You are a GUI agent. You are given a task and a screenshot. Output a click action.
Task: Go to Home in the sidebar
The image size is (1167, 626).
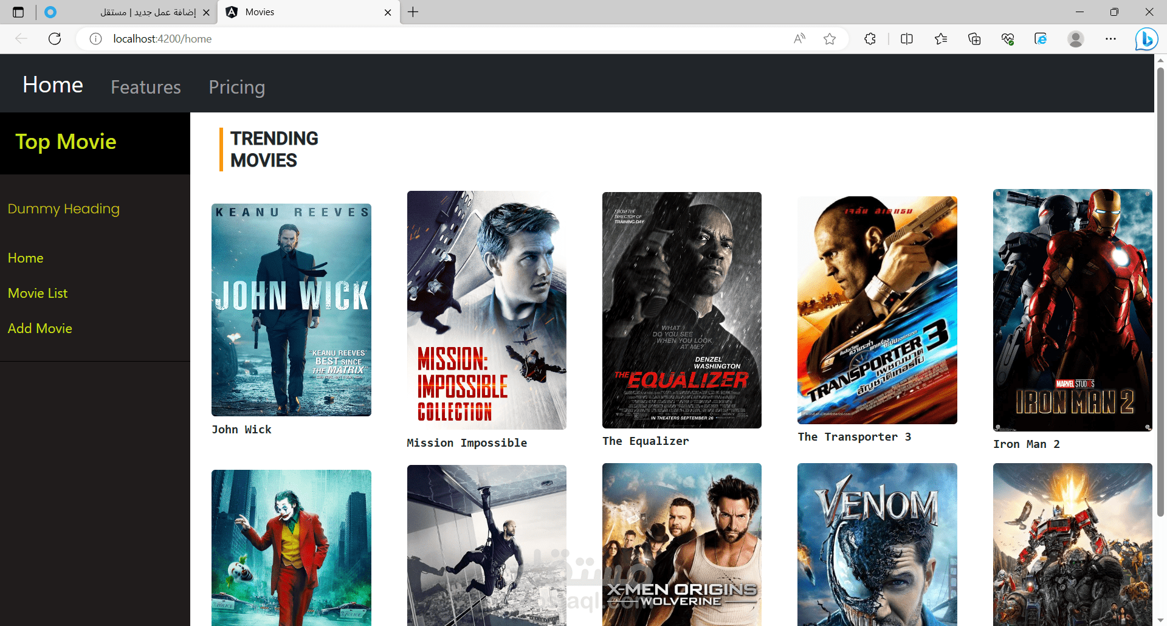26,258
